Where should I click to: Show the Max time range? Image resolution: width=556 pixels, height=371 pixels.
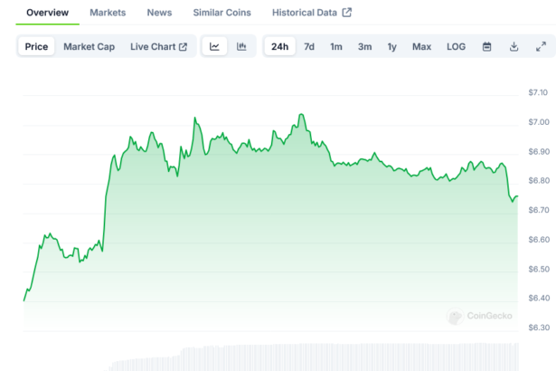pos(421,46)
